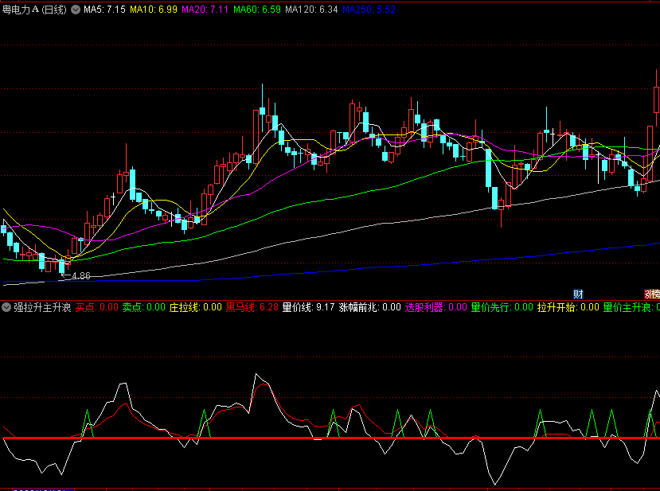The image size is (660, 491).
Task: Select the 粤电力A (日线) chart title
Action: coord(34,10)
